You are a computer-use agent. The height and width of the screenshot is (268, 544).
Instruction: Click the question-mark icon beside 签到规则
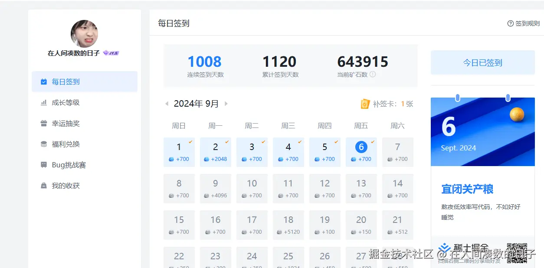(x=510, y=23)
